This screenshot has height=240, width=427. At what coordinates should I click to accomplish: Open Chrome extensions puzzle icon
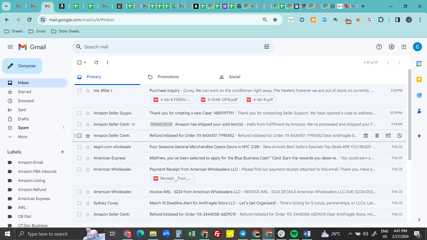381,20
